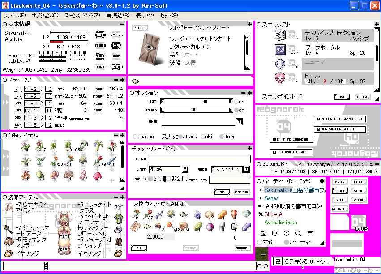Viewport: 381px width, 274px height.
Task: Click the question mark bubble icon in party window
Action: (287, 233)
